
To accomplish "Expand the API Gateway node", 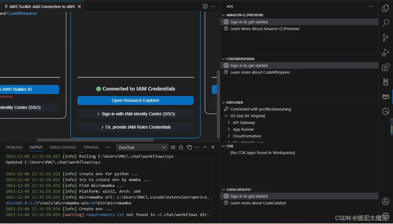I will (229, 123).
